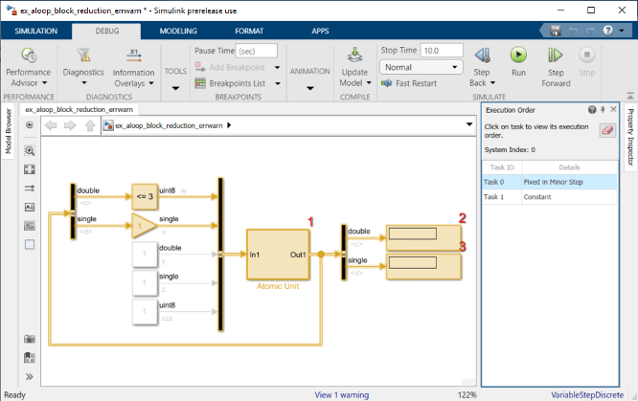Click the Hide/Show Explorer Bar icon
The height and width of the screenshot is (401, 638).
click(30, 124)
